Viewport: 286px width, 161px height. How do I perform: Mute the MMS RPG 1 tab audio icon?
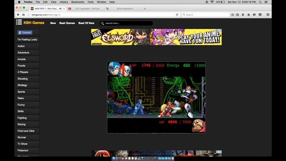(x=60, y=8)
